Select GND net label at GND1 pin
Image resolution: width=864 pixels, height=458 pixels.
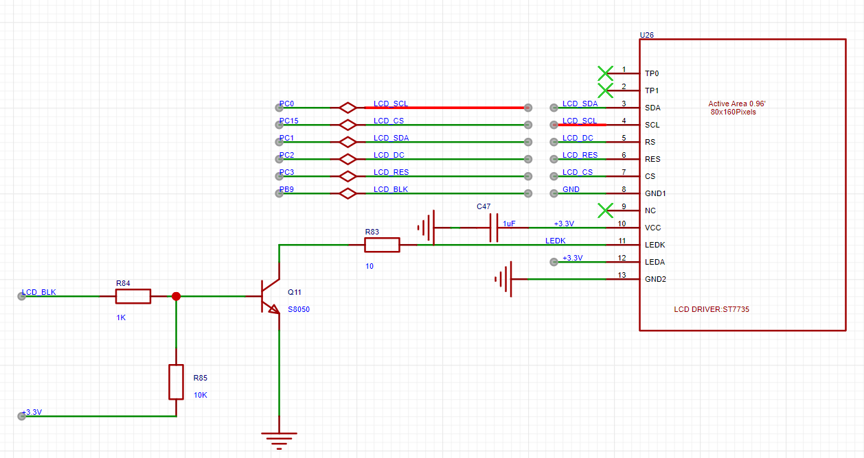tap(571, 190)
